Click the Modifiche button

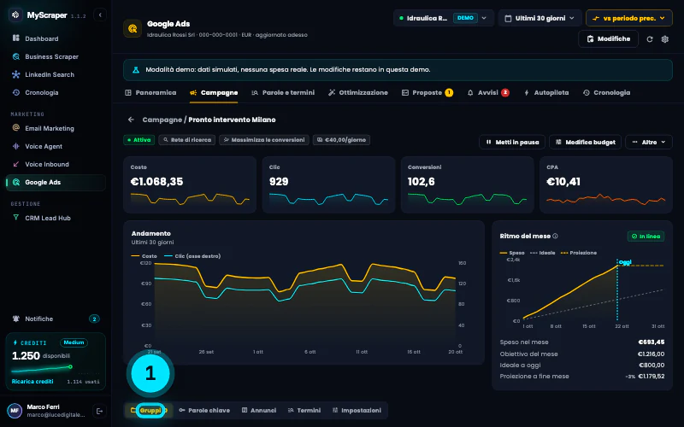[608, 38]
